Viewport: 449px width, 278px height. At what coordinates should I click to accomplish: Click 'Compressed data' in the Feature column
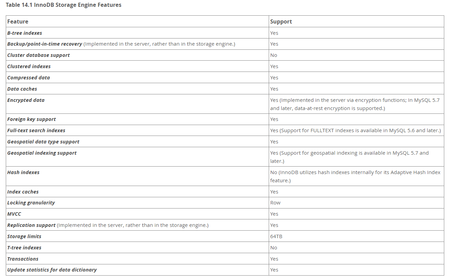coord(29,78)
